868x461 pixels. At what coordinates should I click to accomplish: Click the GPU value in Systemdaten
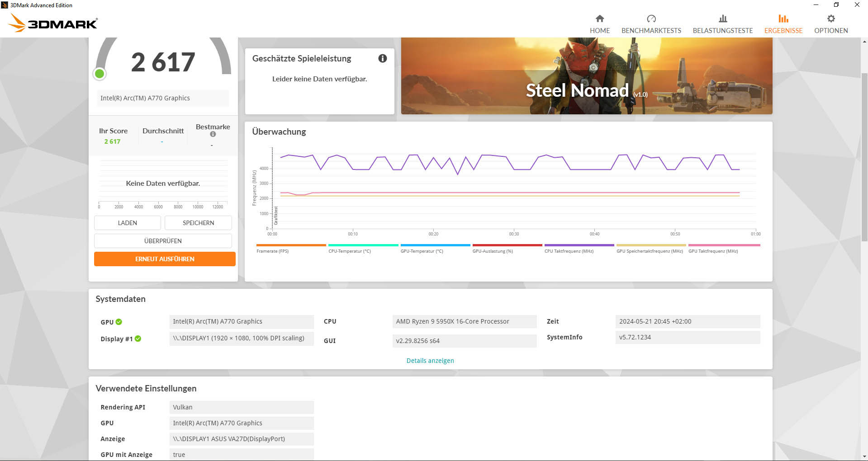(x=242, y=321)
